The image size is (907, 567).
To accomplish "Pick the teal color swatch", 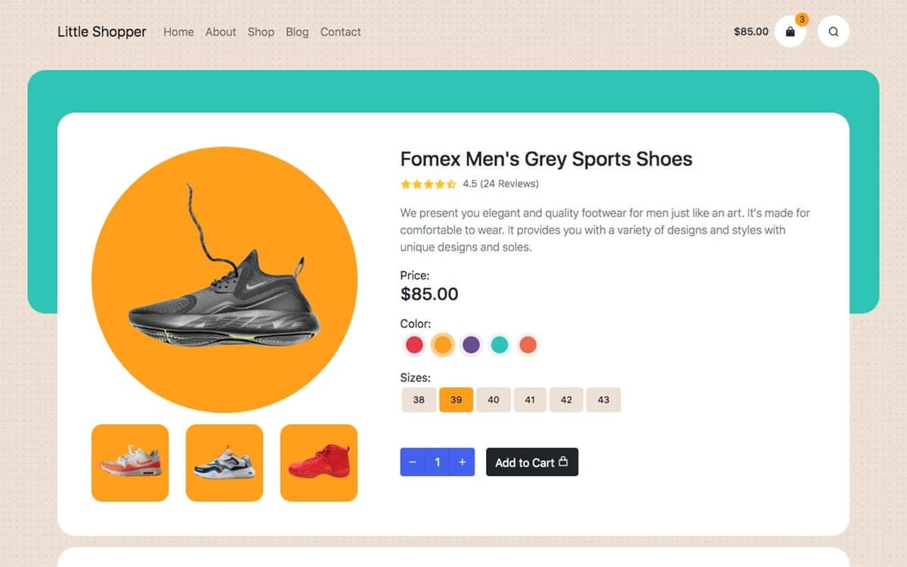I will point(499,345).
